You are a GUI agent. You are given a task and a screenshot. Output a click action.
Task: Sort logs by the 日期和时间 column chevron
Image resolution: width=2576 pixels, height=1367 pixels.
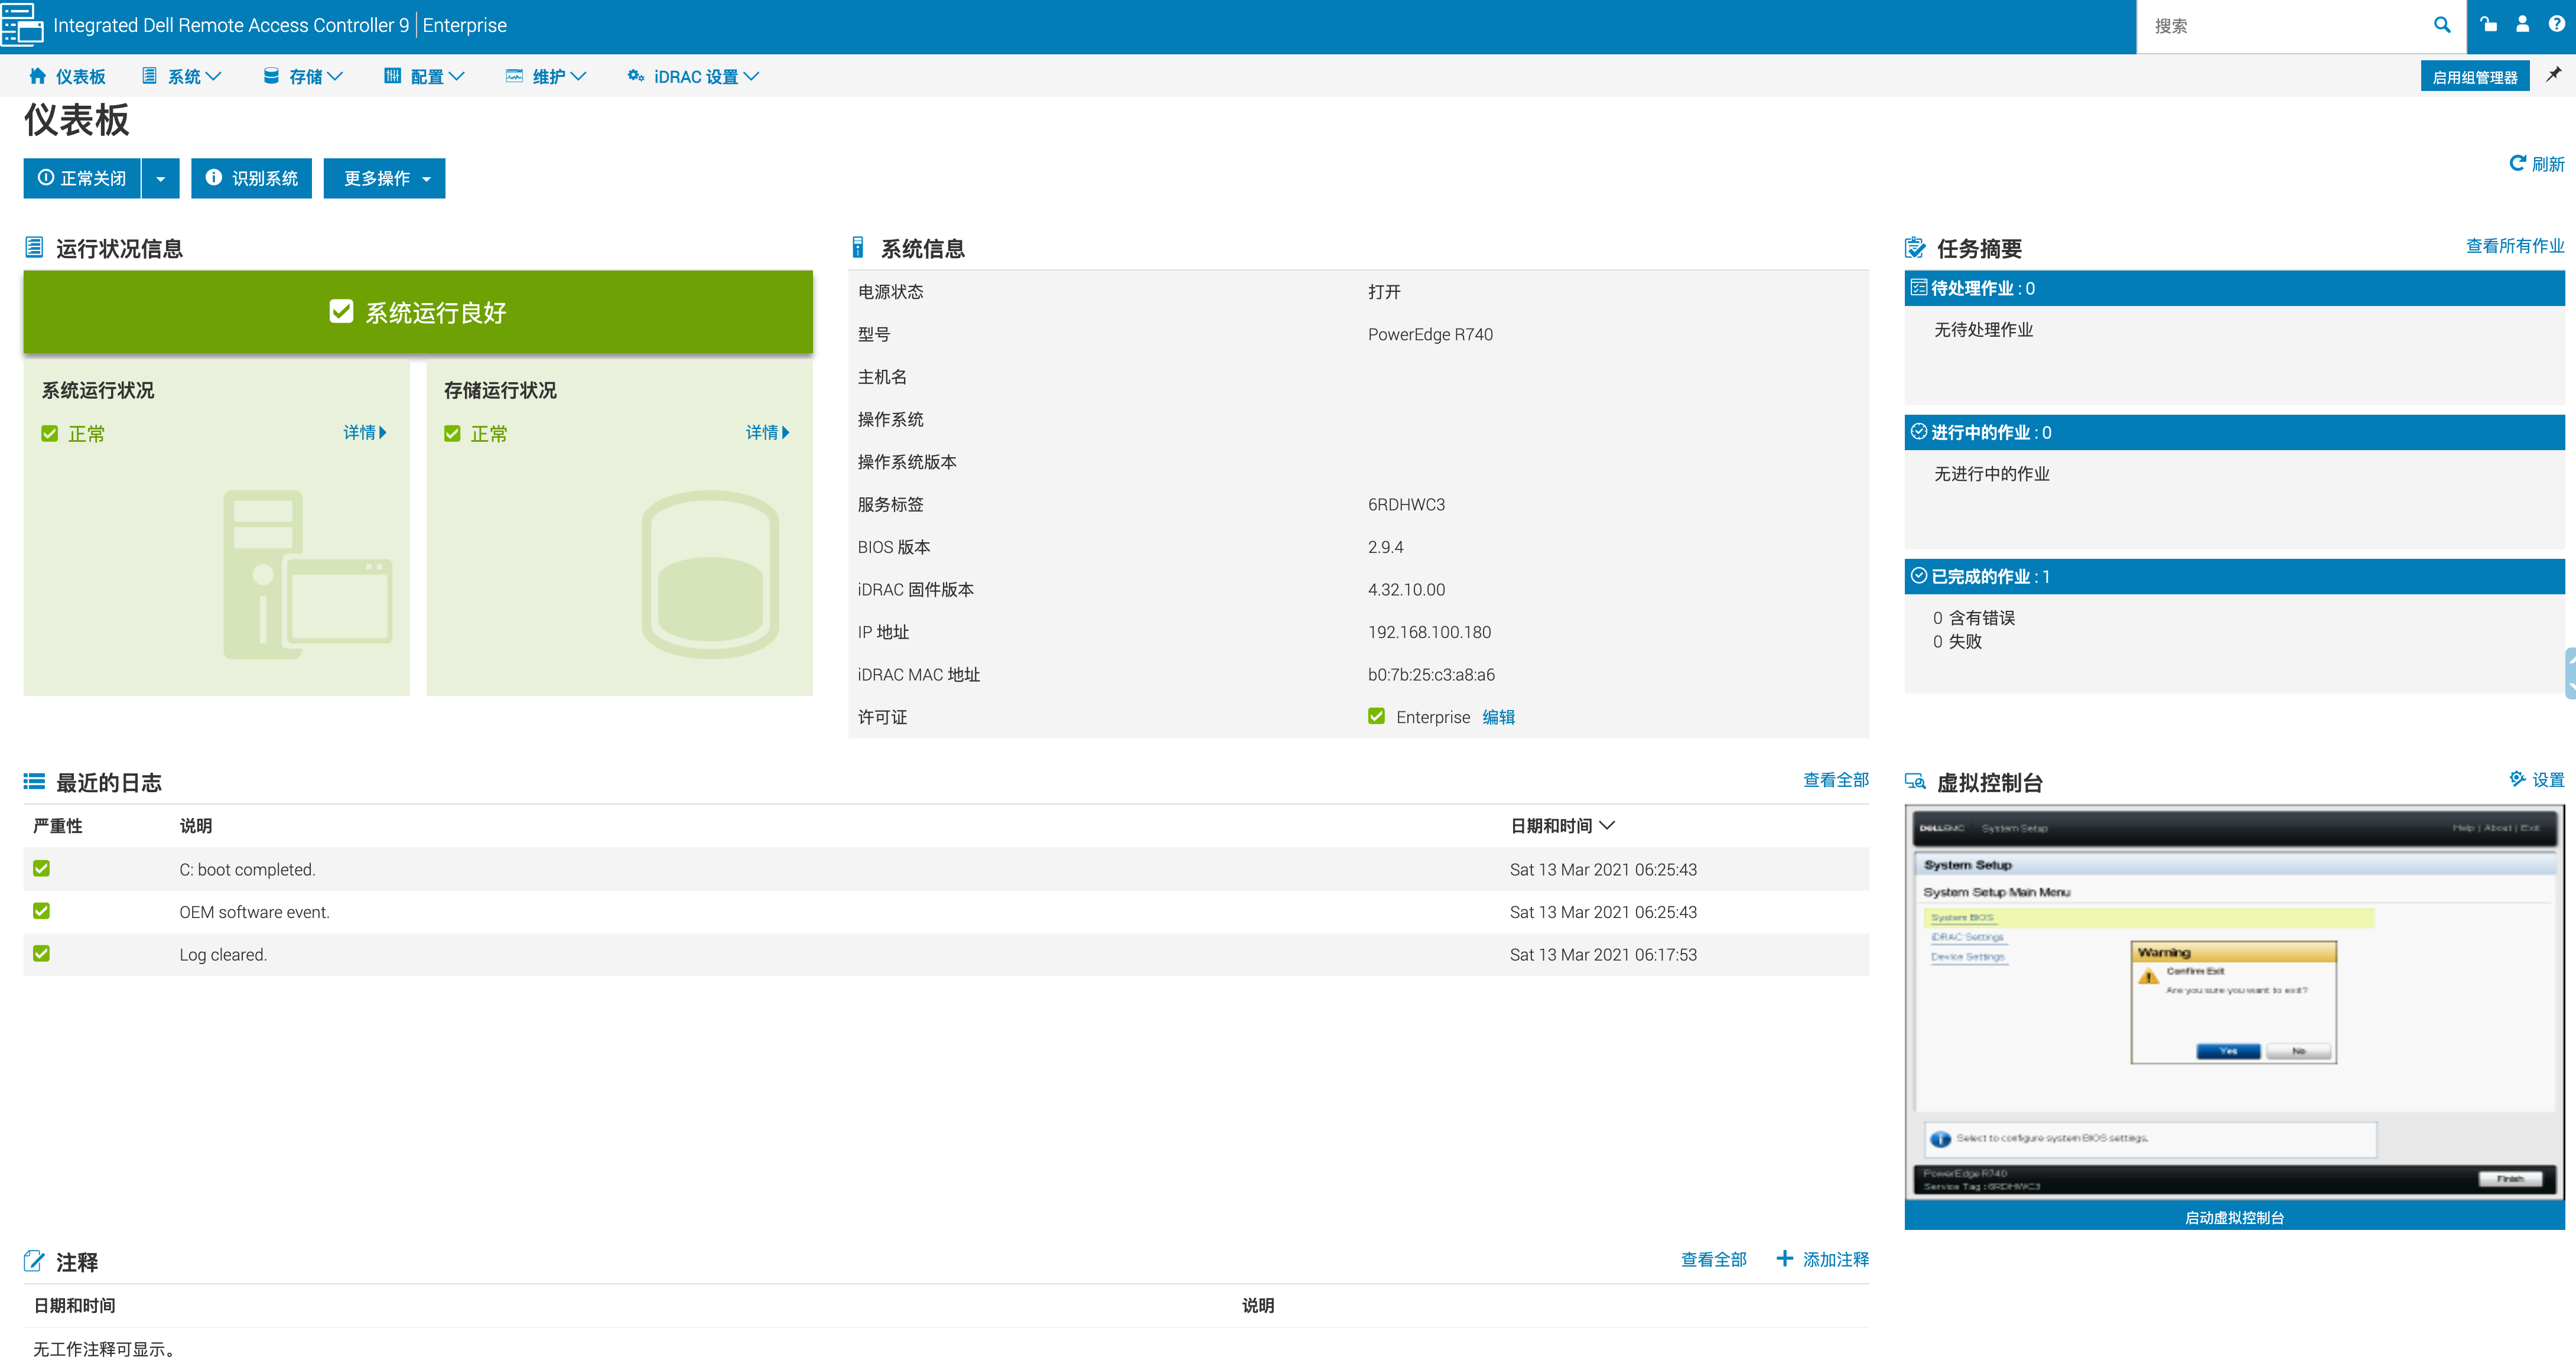point(1607,825)
